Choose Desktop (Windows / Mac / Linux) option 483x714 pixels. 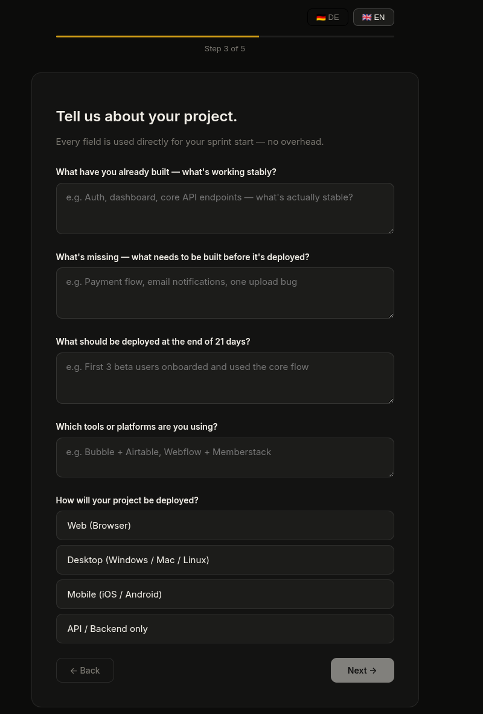(225, 560)
